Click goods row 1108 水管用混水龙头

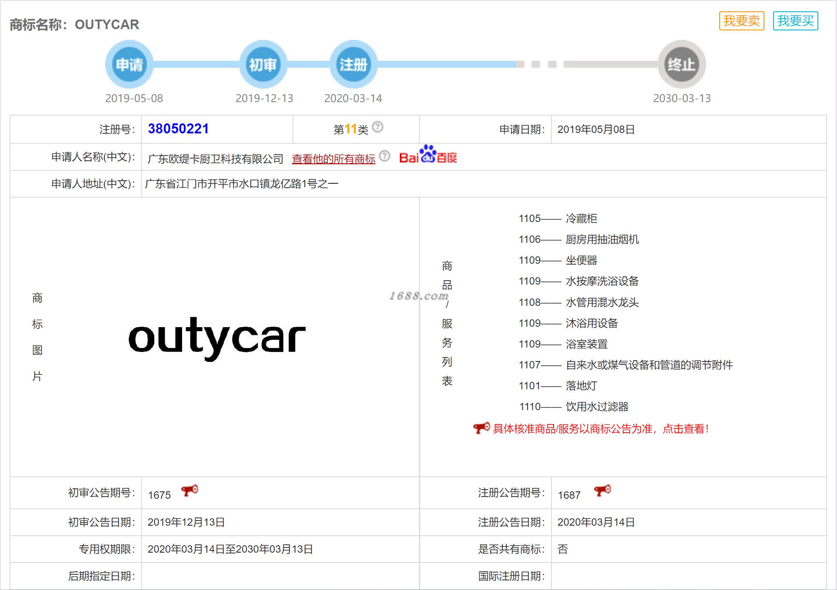[579, 302]
